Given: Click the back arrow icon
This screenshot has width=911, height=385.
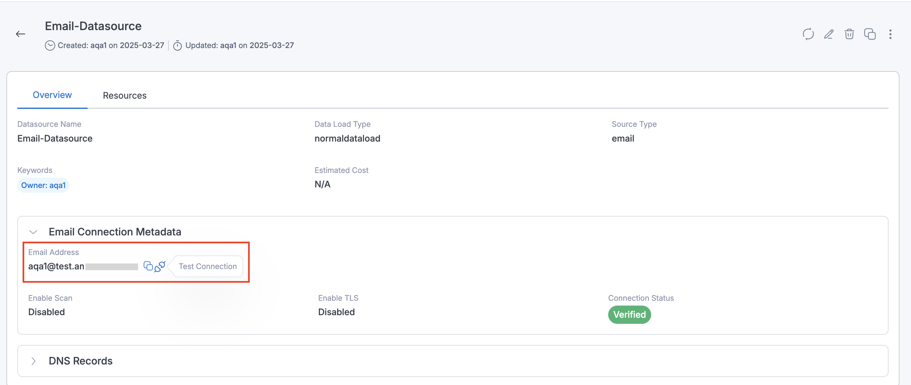Looking at the screenshot, I should pos(21,34).
